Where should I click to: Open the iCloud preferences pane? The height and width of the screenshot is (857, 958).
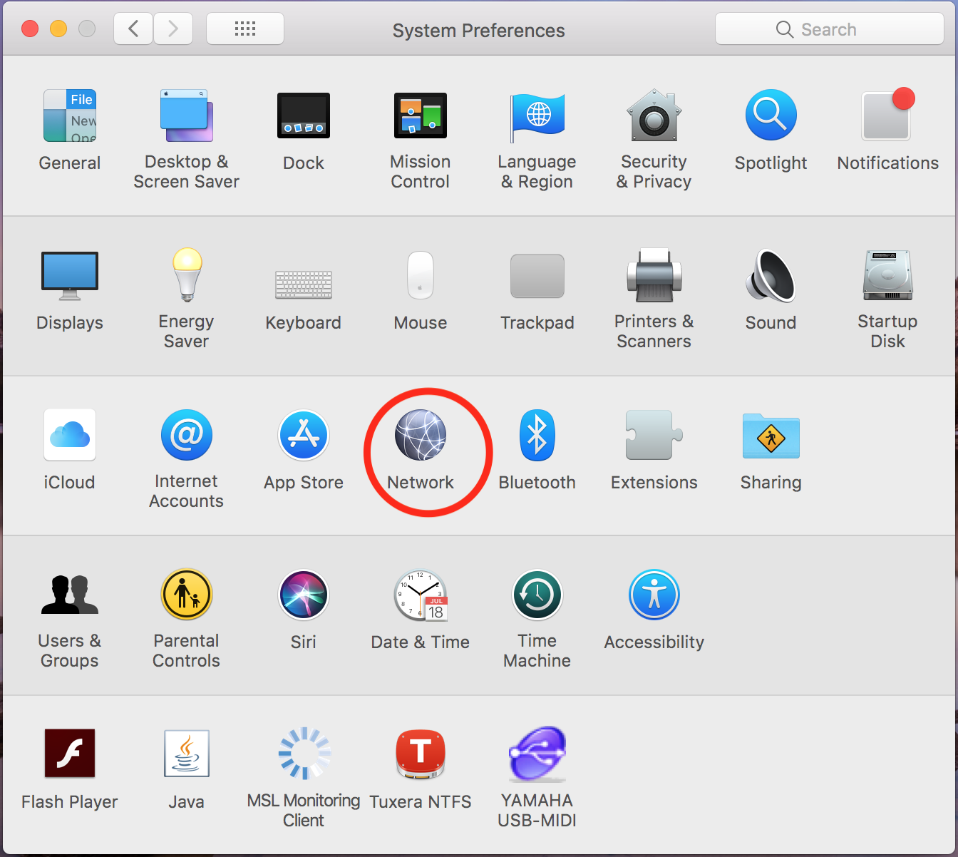(70, 436)
